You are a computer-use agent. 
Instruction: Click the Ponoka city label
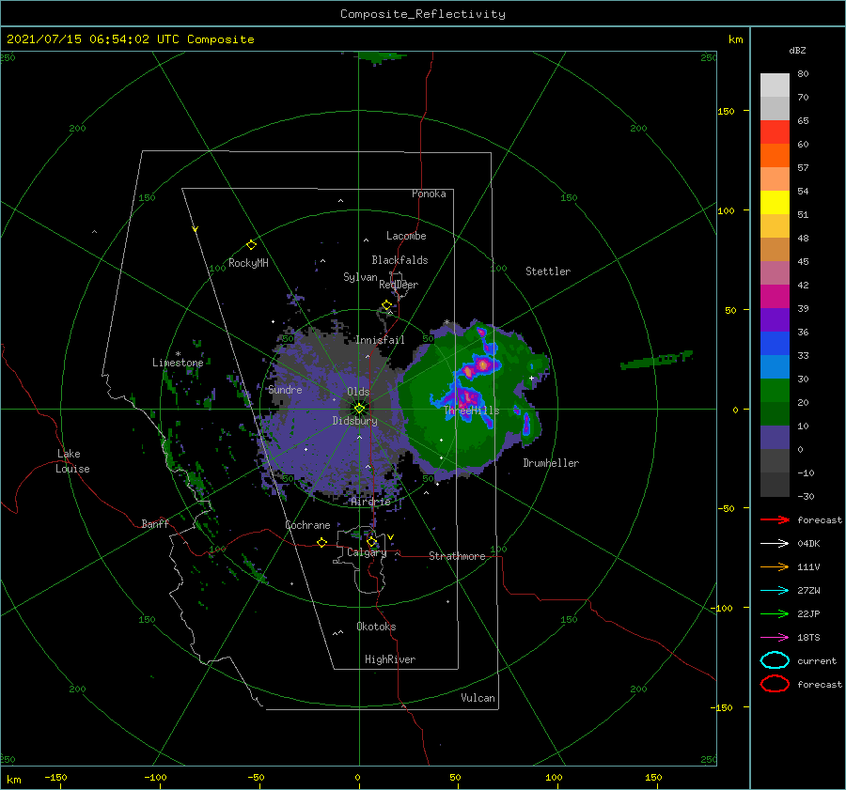pos(429,194)
